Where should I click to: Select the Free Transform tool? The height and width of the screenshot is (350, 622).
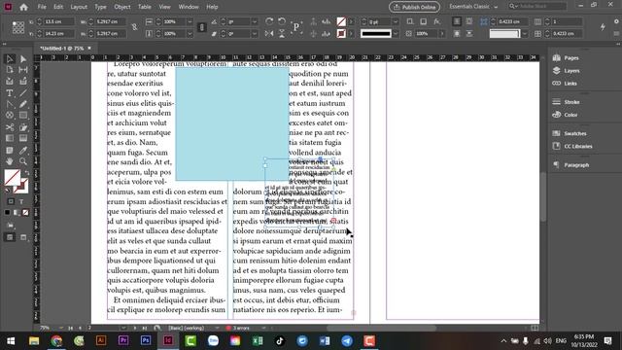click(x=23, y=127)
